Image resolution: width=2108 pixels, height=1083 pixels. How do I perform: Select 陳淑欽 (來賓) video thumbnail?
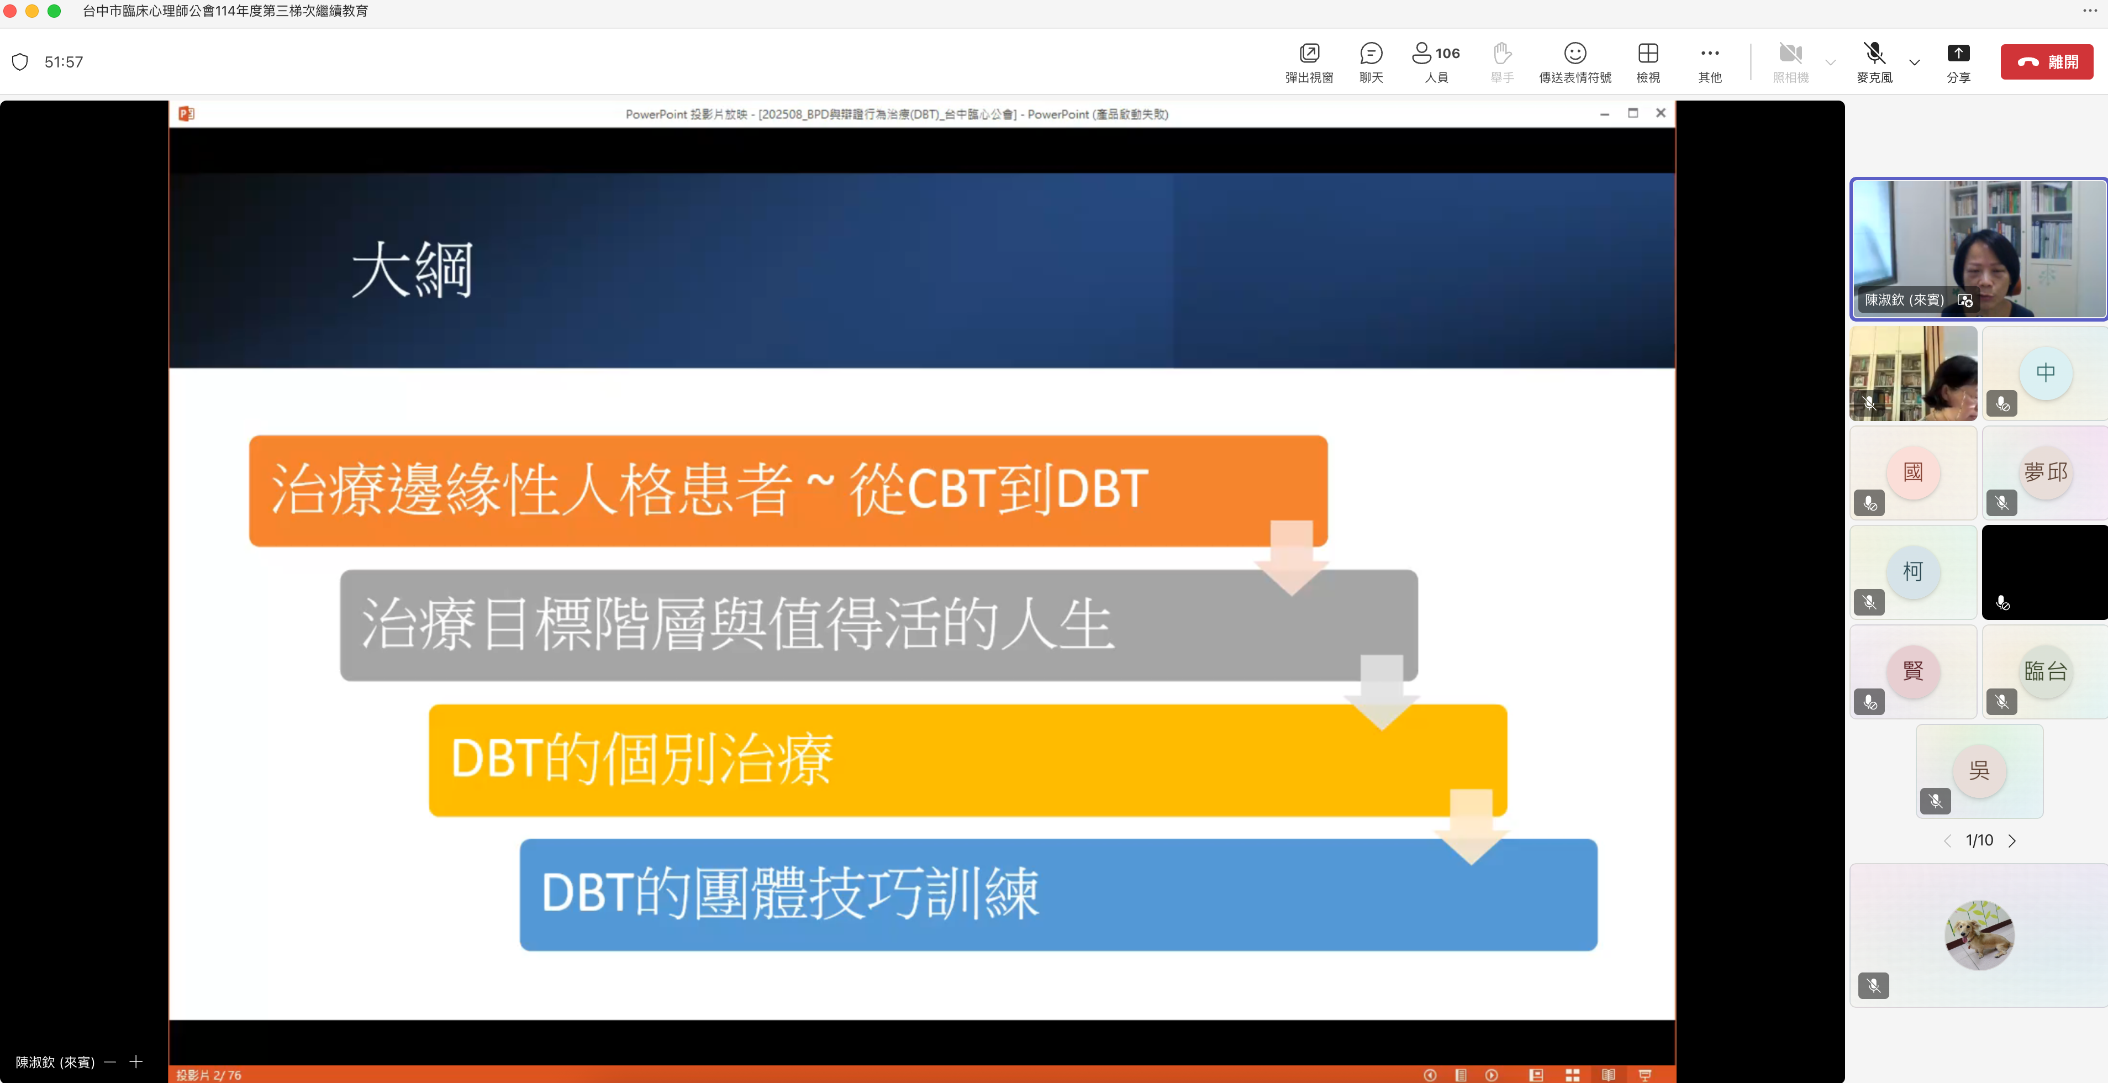coord(1978,249)
